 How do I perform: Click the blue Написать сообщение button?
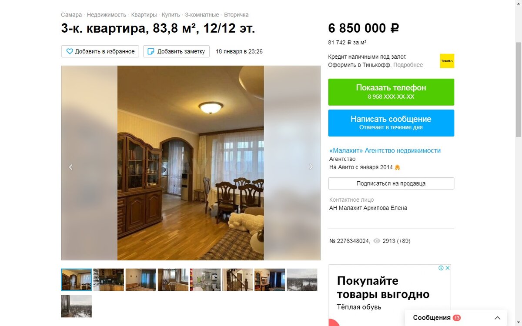pos(391,123)
